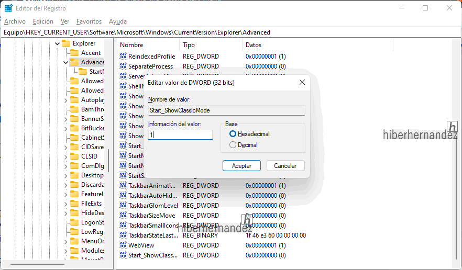Screen dimensions: 462x270
Task: Click Aceptar to confirm the DWORD value
Action: click(241, 165)
